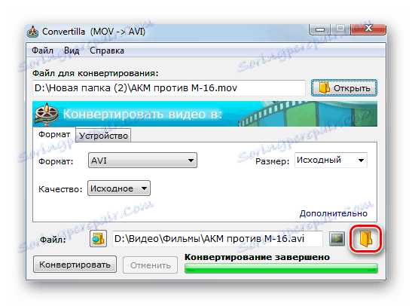Screen dimensions: 412x306
Task: Open the Вид menu
Action: pos(72,50)
